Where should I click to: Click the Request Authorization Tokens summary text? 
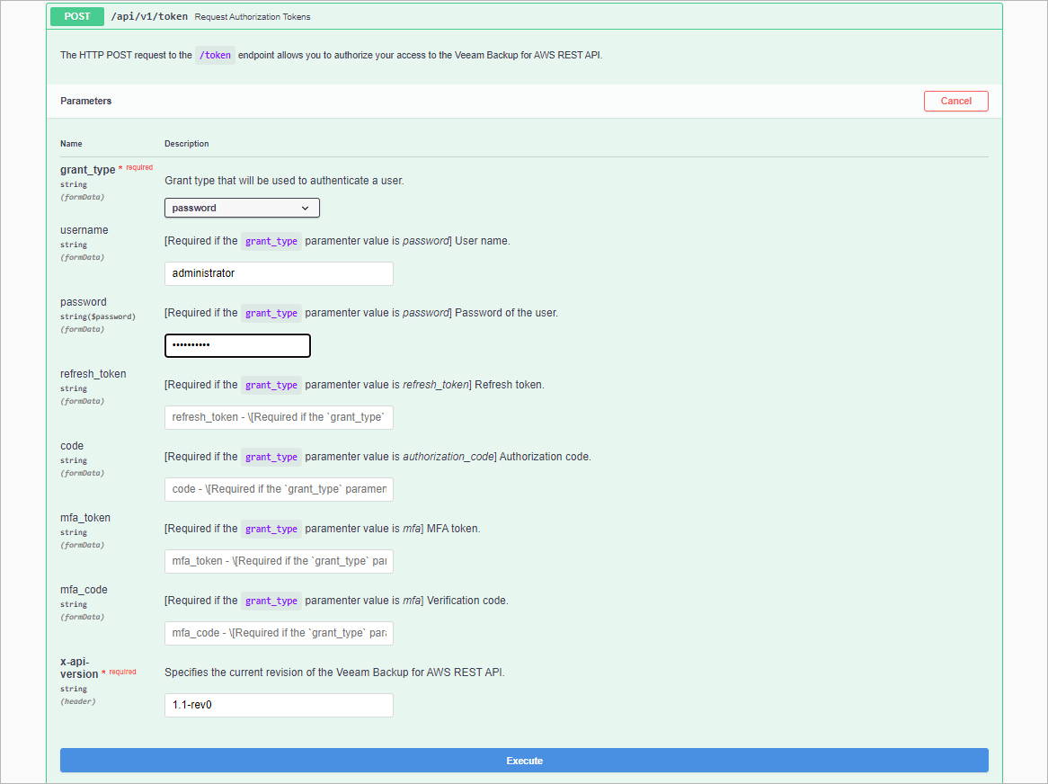(x=253, y=17)
